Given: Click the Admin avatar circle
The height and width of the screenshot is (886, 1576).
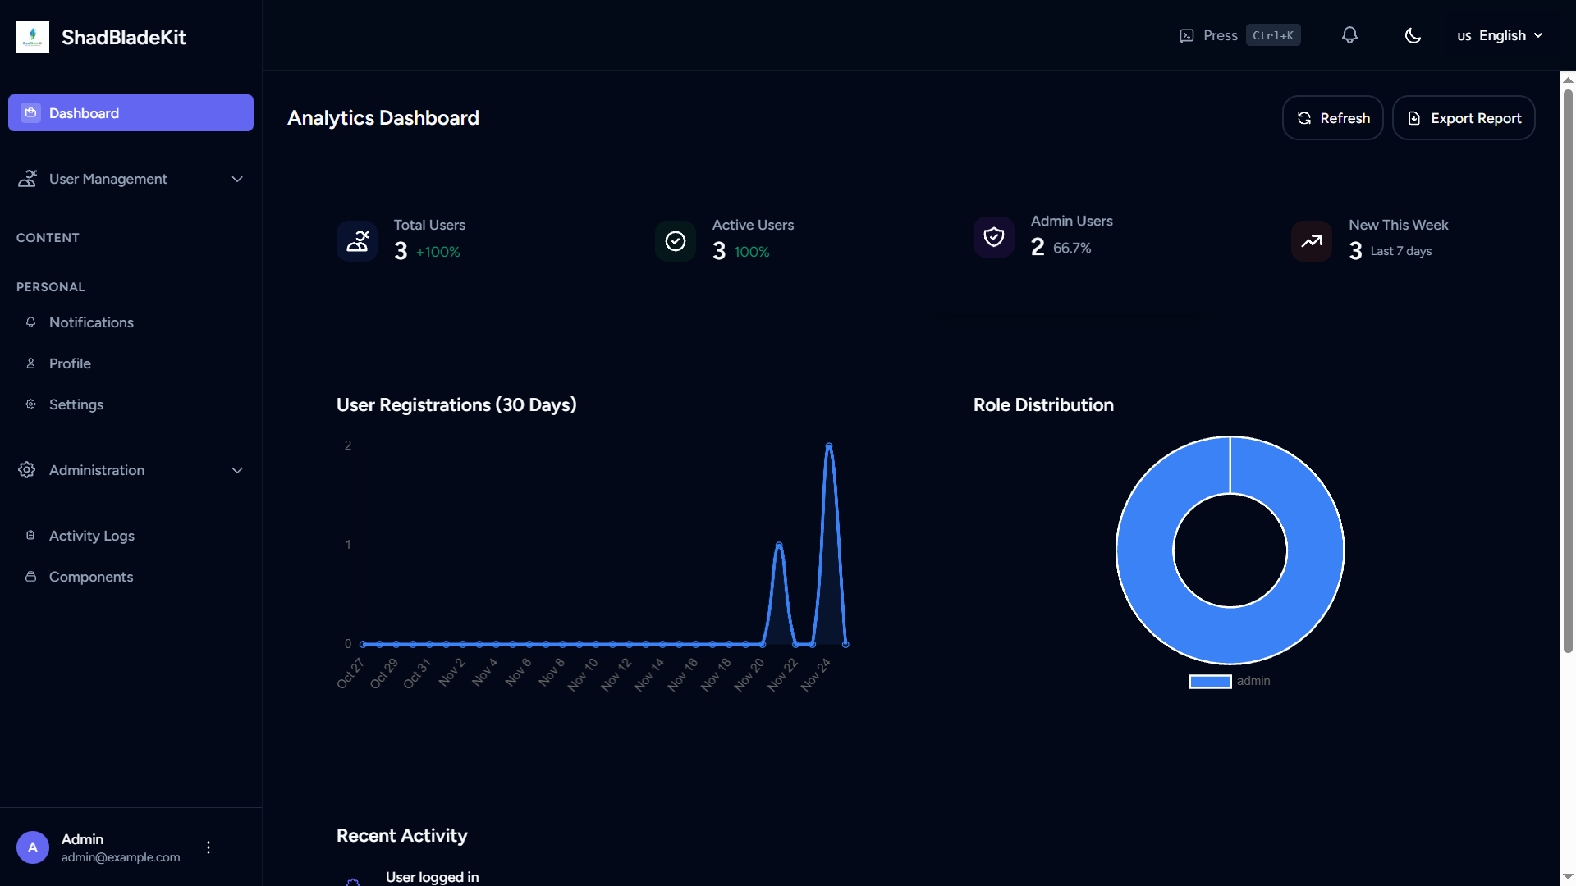Looking at the screenshot, I should pyautogui.click(x=33, y=847).
